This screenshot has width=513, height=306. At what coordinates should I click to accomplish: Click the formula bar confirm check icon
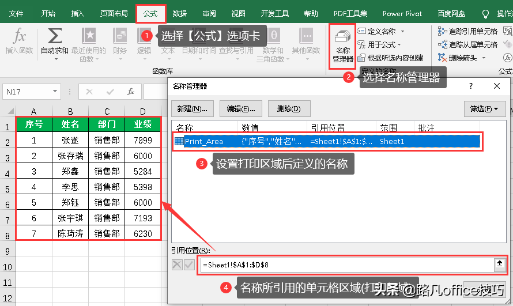point(110,92)
